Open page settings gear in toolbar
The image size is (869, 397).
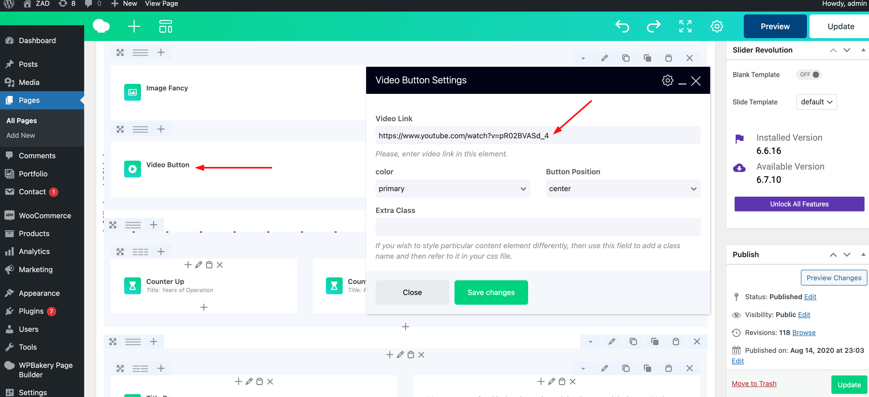(716, 26)
